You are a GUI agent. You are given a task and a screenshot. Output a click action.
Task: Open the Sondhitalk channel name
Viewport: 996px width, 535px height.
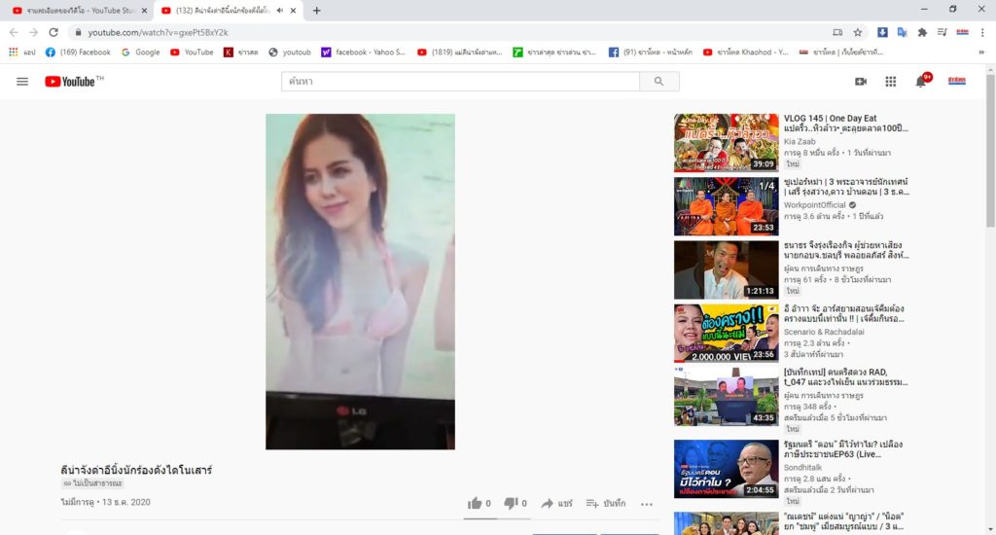[x=802, y=468]
